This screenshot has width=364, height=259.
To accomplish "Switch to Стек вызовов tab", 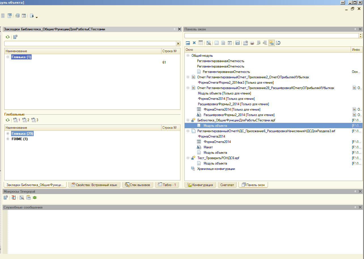I will coord(138,185).
